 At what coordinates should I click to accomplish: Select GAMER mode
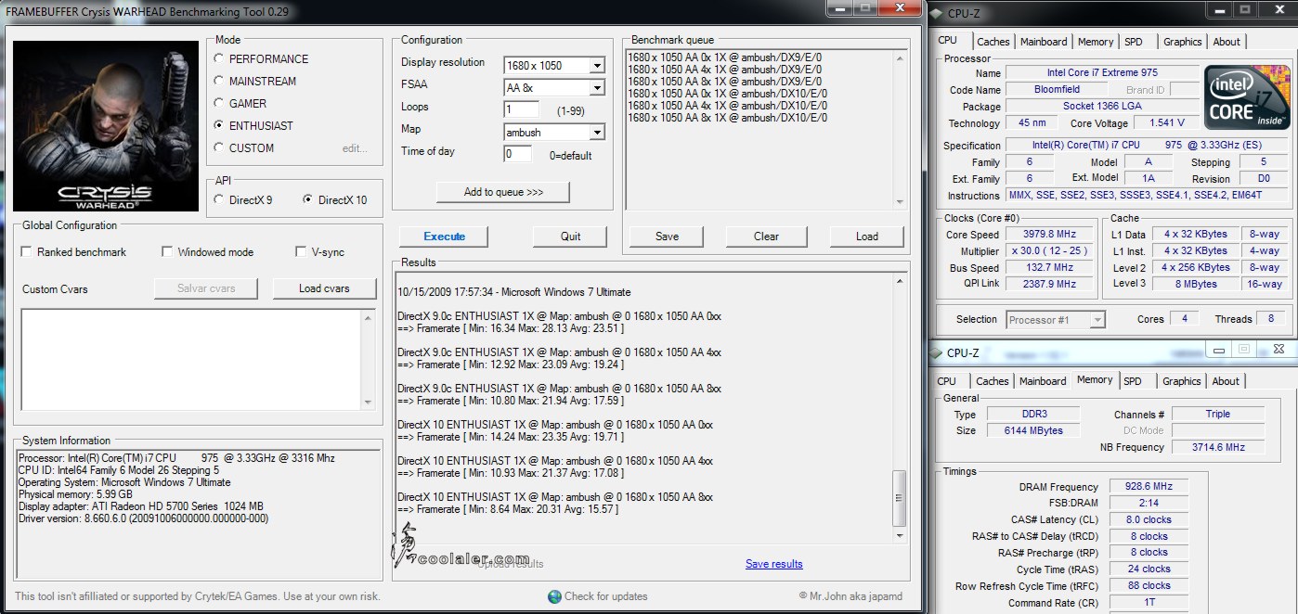219,103
